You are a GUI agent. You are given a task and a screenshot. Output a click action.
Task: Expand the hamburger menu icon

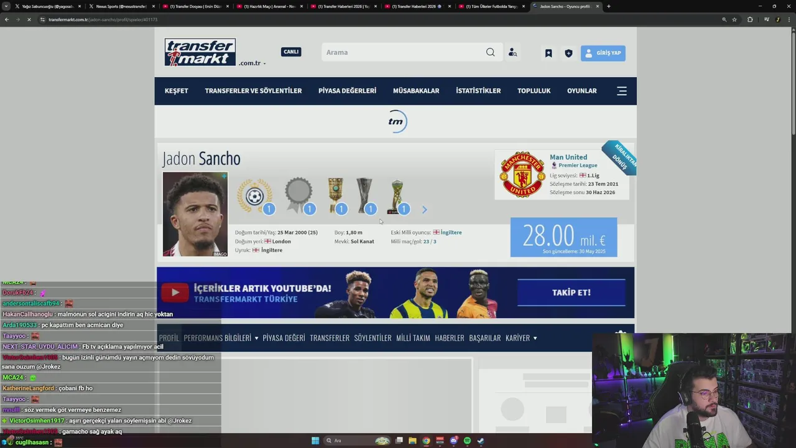click(622, 91)
